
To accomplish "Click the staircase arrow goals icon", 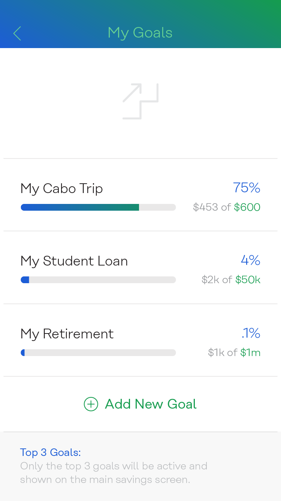I will (x=140, y=101).
